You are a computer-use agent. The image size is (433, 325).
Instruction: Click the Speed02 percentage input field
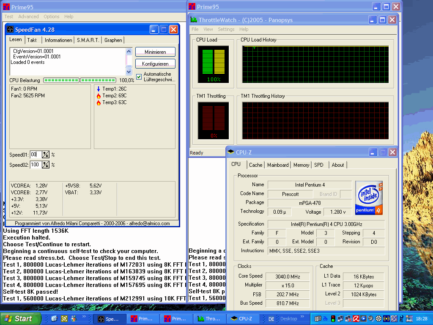(x=36, y=165)
